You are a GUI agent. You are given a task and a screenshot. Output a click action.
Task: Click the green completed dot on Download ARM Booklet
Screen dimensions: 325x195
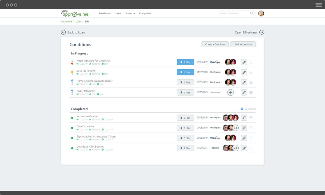point(72,148)
